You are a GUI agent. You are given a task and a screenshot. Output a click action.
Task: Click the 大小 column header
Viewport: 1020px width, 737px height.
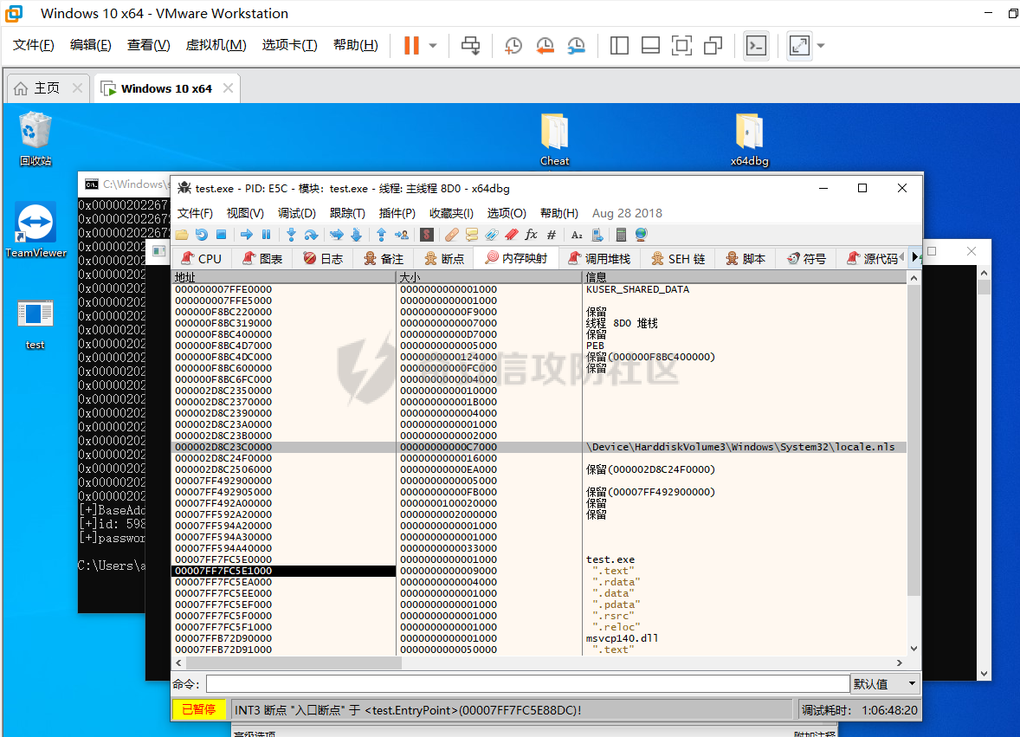coord(488,277)
